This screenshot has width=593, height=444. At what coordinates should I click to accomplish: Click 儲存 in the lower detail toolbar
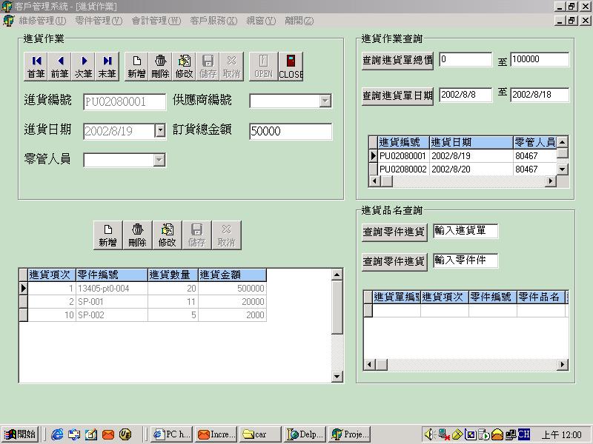[196, 235]
